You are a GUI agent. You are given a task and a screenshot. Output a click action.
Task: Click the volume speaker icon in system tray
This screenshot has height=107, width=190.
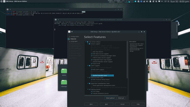(x=147, y=2)
